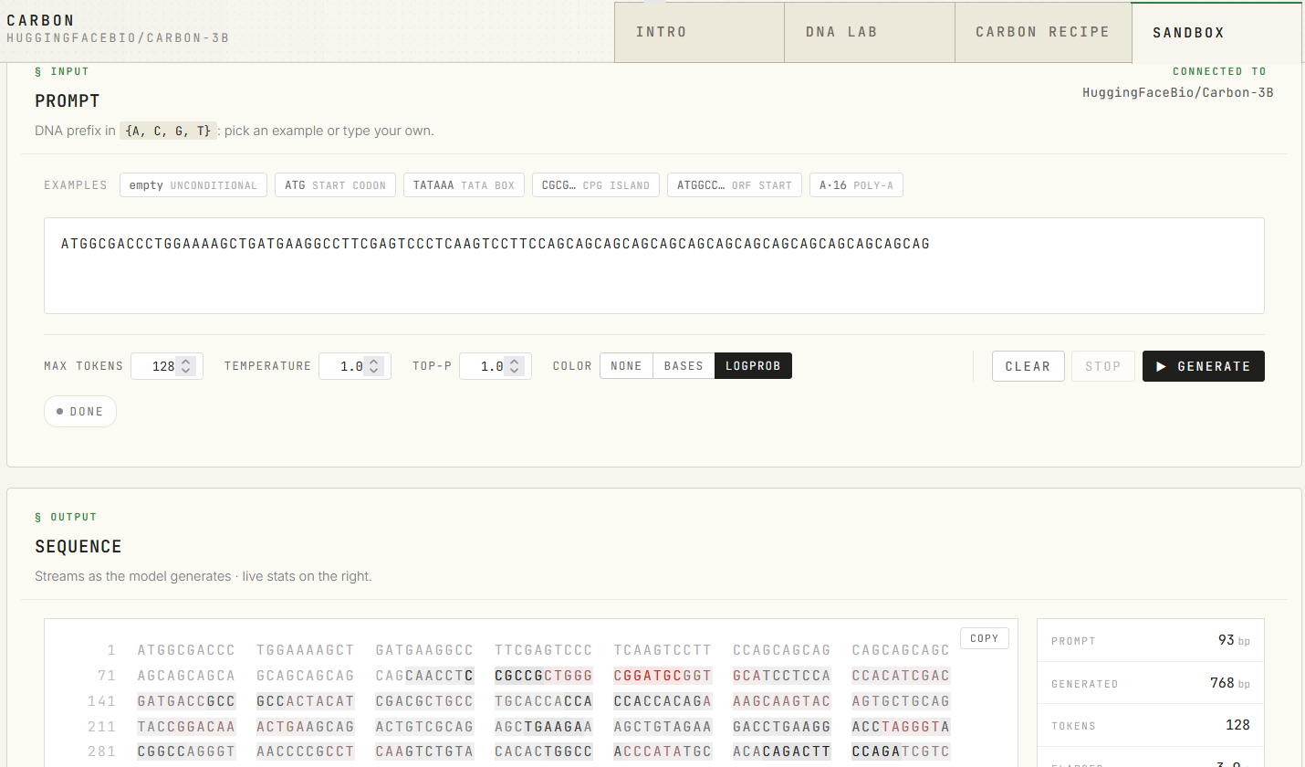Click sequence line number 141
1305x767 pixels.
[102, 701]
